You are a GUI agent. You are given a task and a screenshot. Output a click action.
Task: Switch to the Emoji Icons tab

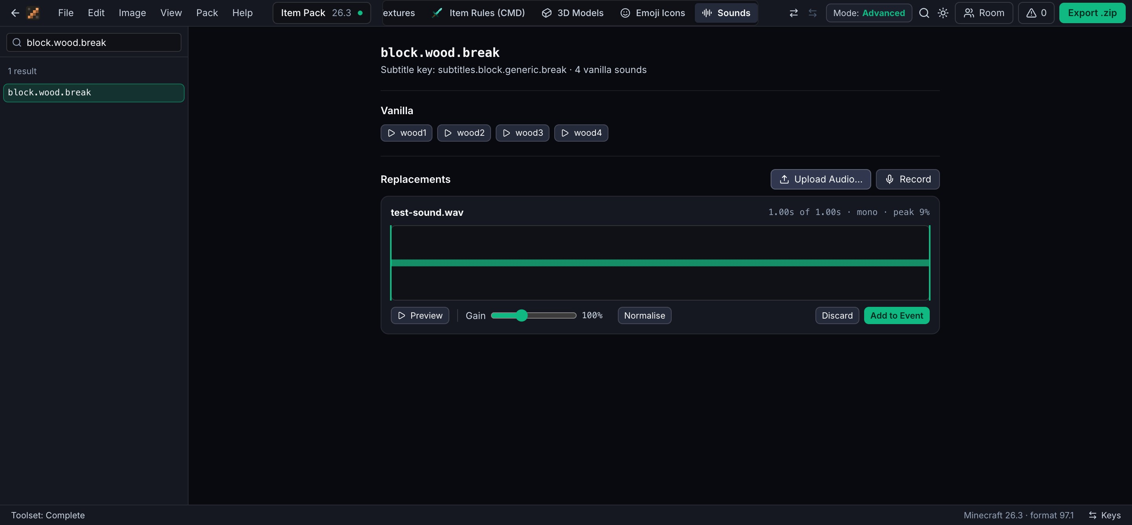[652, 13]
